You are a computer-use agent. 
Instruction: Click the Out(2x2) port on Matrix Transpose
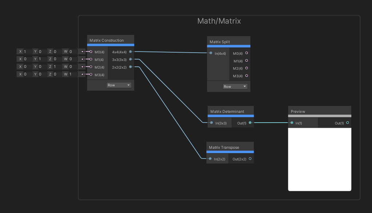[250, 159]
